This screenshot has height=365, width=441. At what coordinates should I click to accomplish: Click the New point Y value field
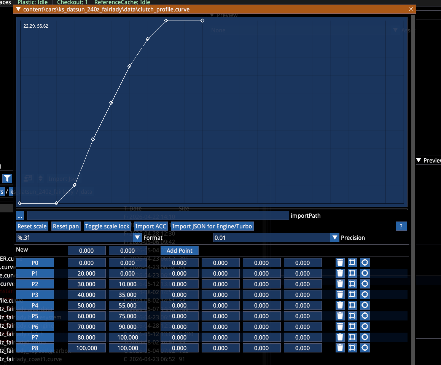click(128, 250)
